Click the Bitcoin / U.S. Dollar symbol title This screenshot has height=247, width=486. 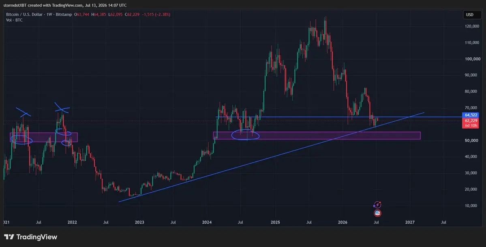(x=24, y=14)
